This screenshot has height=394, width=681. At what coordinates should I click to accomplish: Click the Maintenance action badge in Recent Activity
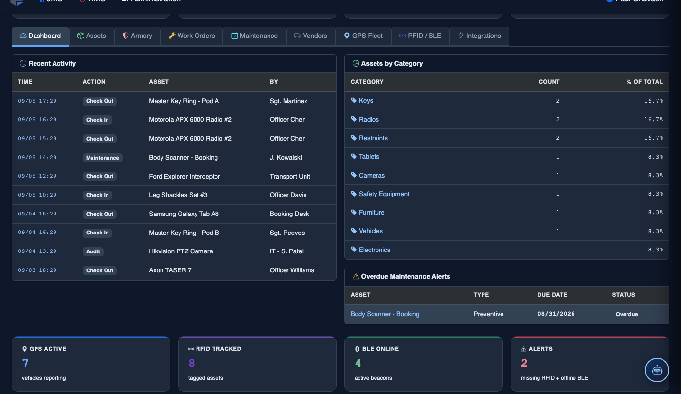click(102, 158)
